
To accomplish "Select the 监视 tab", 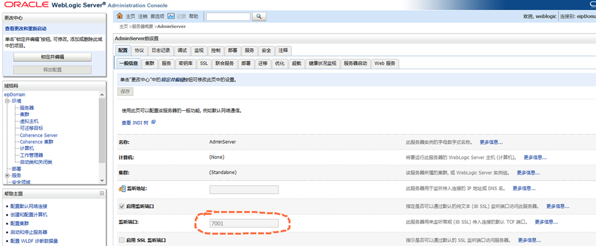I will 199,51.
